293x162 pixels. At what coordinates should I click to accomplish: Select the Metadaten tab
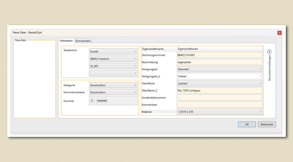(66, 41)
